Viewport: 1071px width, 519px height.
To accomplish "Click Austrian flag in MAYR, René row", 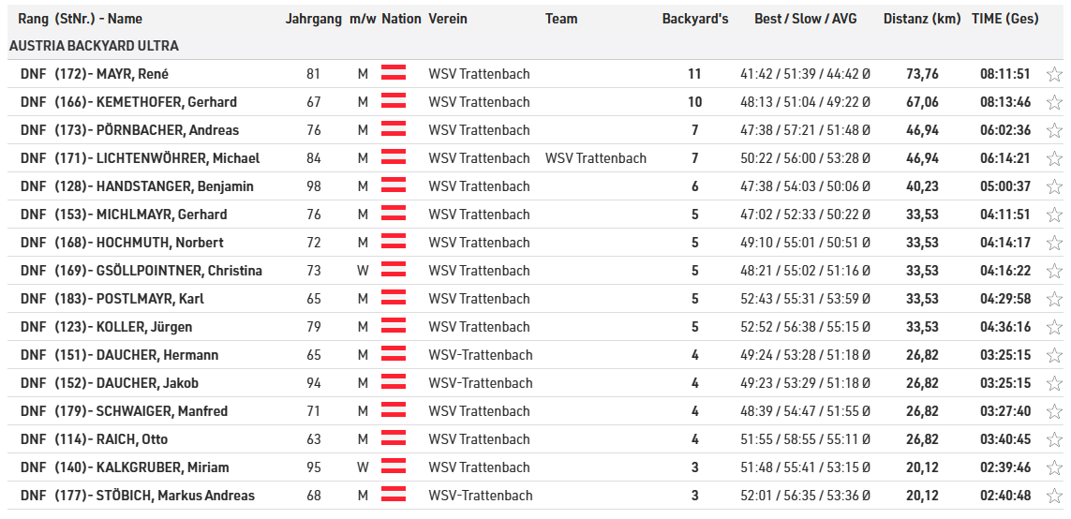I will 394,72.
